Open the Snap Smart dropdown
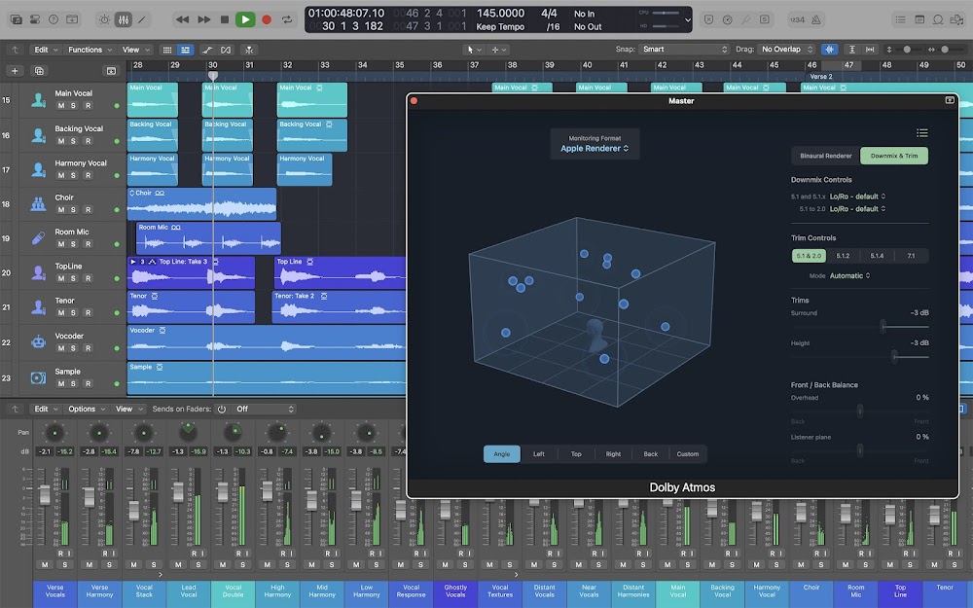Viewport: 973px width, 608px height. pos(684,49)
